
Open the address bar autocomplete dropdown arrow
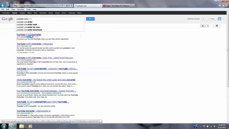[x=64, y=6]
